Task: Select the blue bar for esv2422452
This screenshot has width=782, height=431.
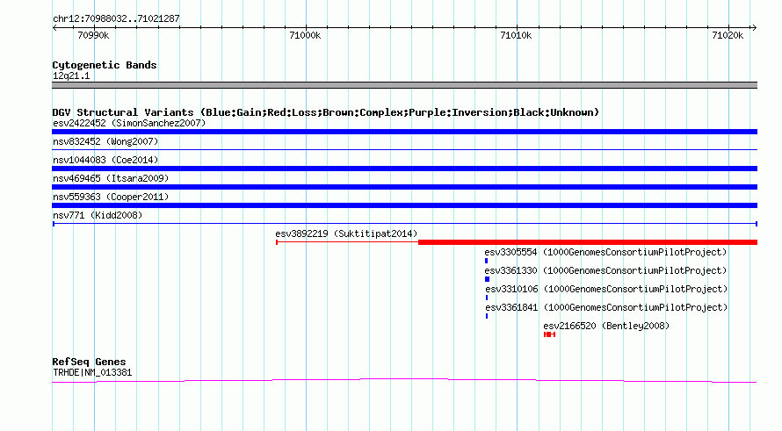Action: (404, 132)
